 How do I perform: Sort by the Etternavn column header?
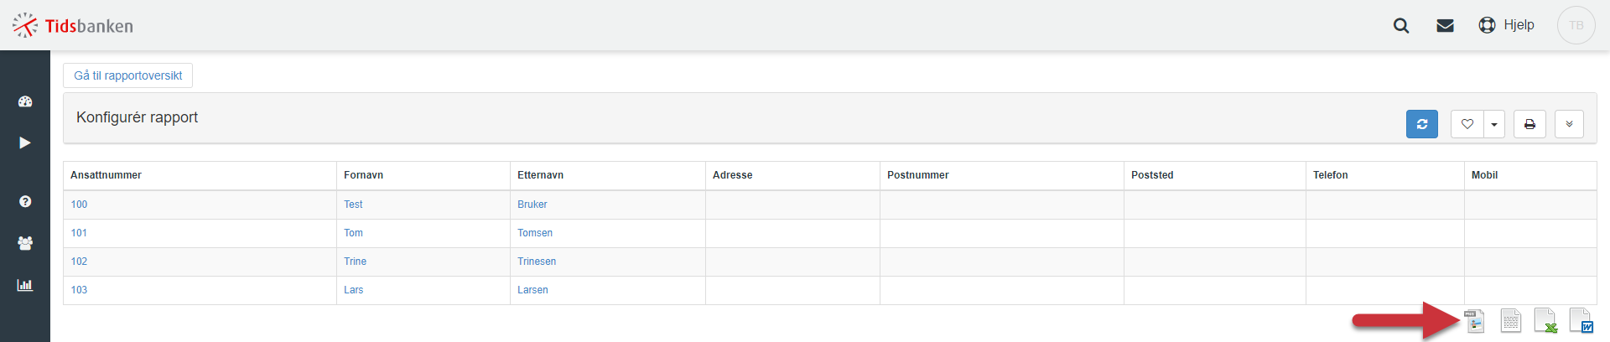click(540, 175)
